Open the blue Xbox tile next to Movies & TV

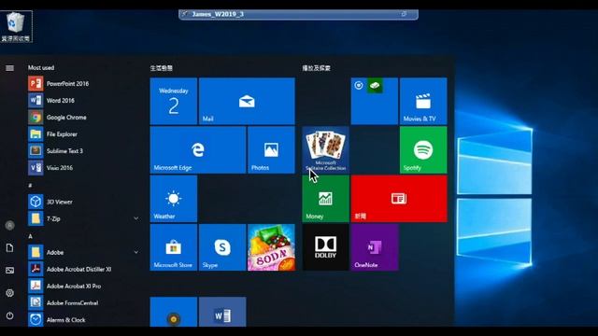point(375,101)
